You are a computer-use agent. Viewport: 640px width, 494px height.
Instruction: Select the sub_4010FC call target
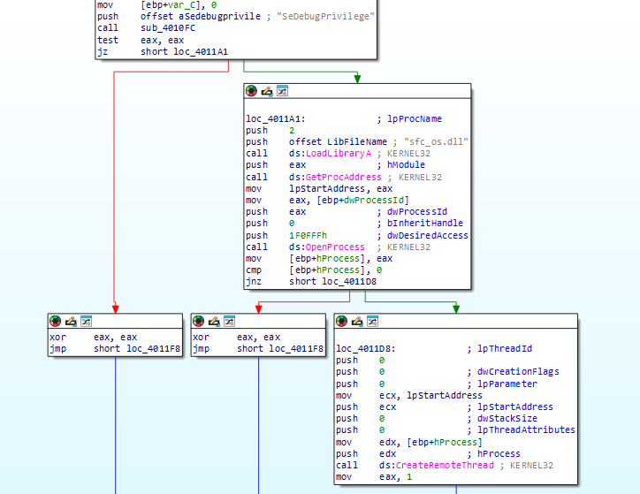(x=168, y=27)
